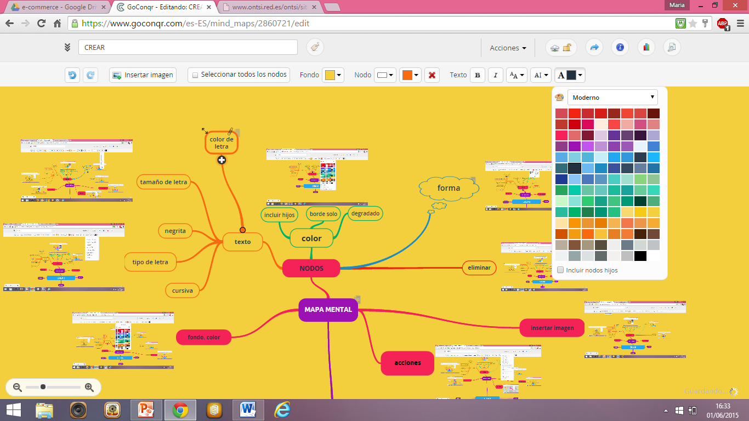Viewport: 749px width, 421px height.
Task: Select the 'MAPA MENTAL' central node
Action: point(328,310)
